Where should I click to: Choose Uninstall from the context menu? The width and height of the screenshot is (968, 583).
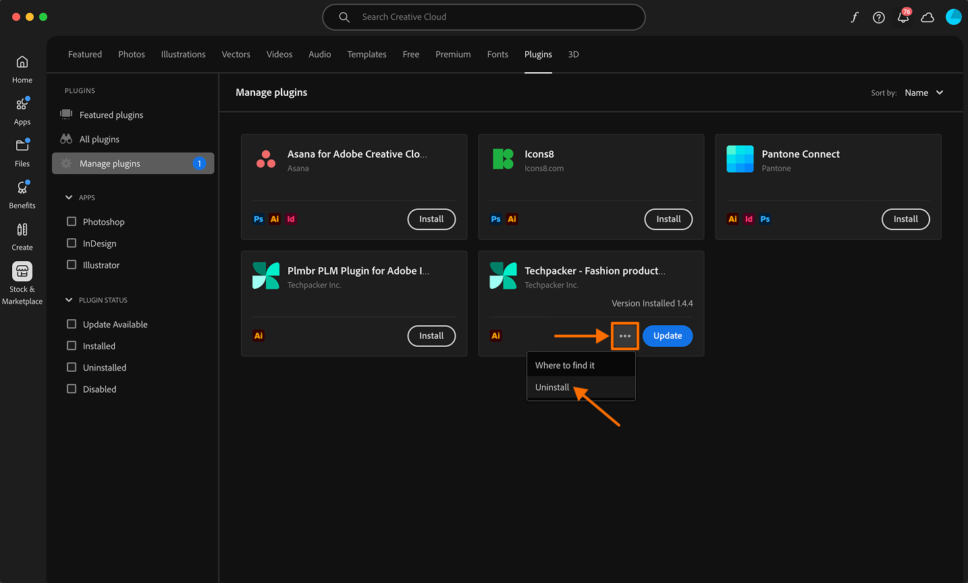point(552,387)
